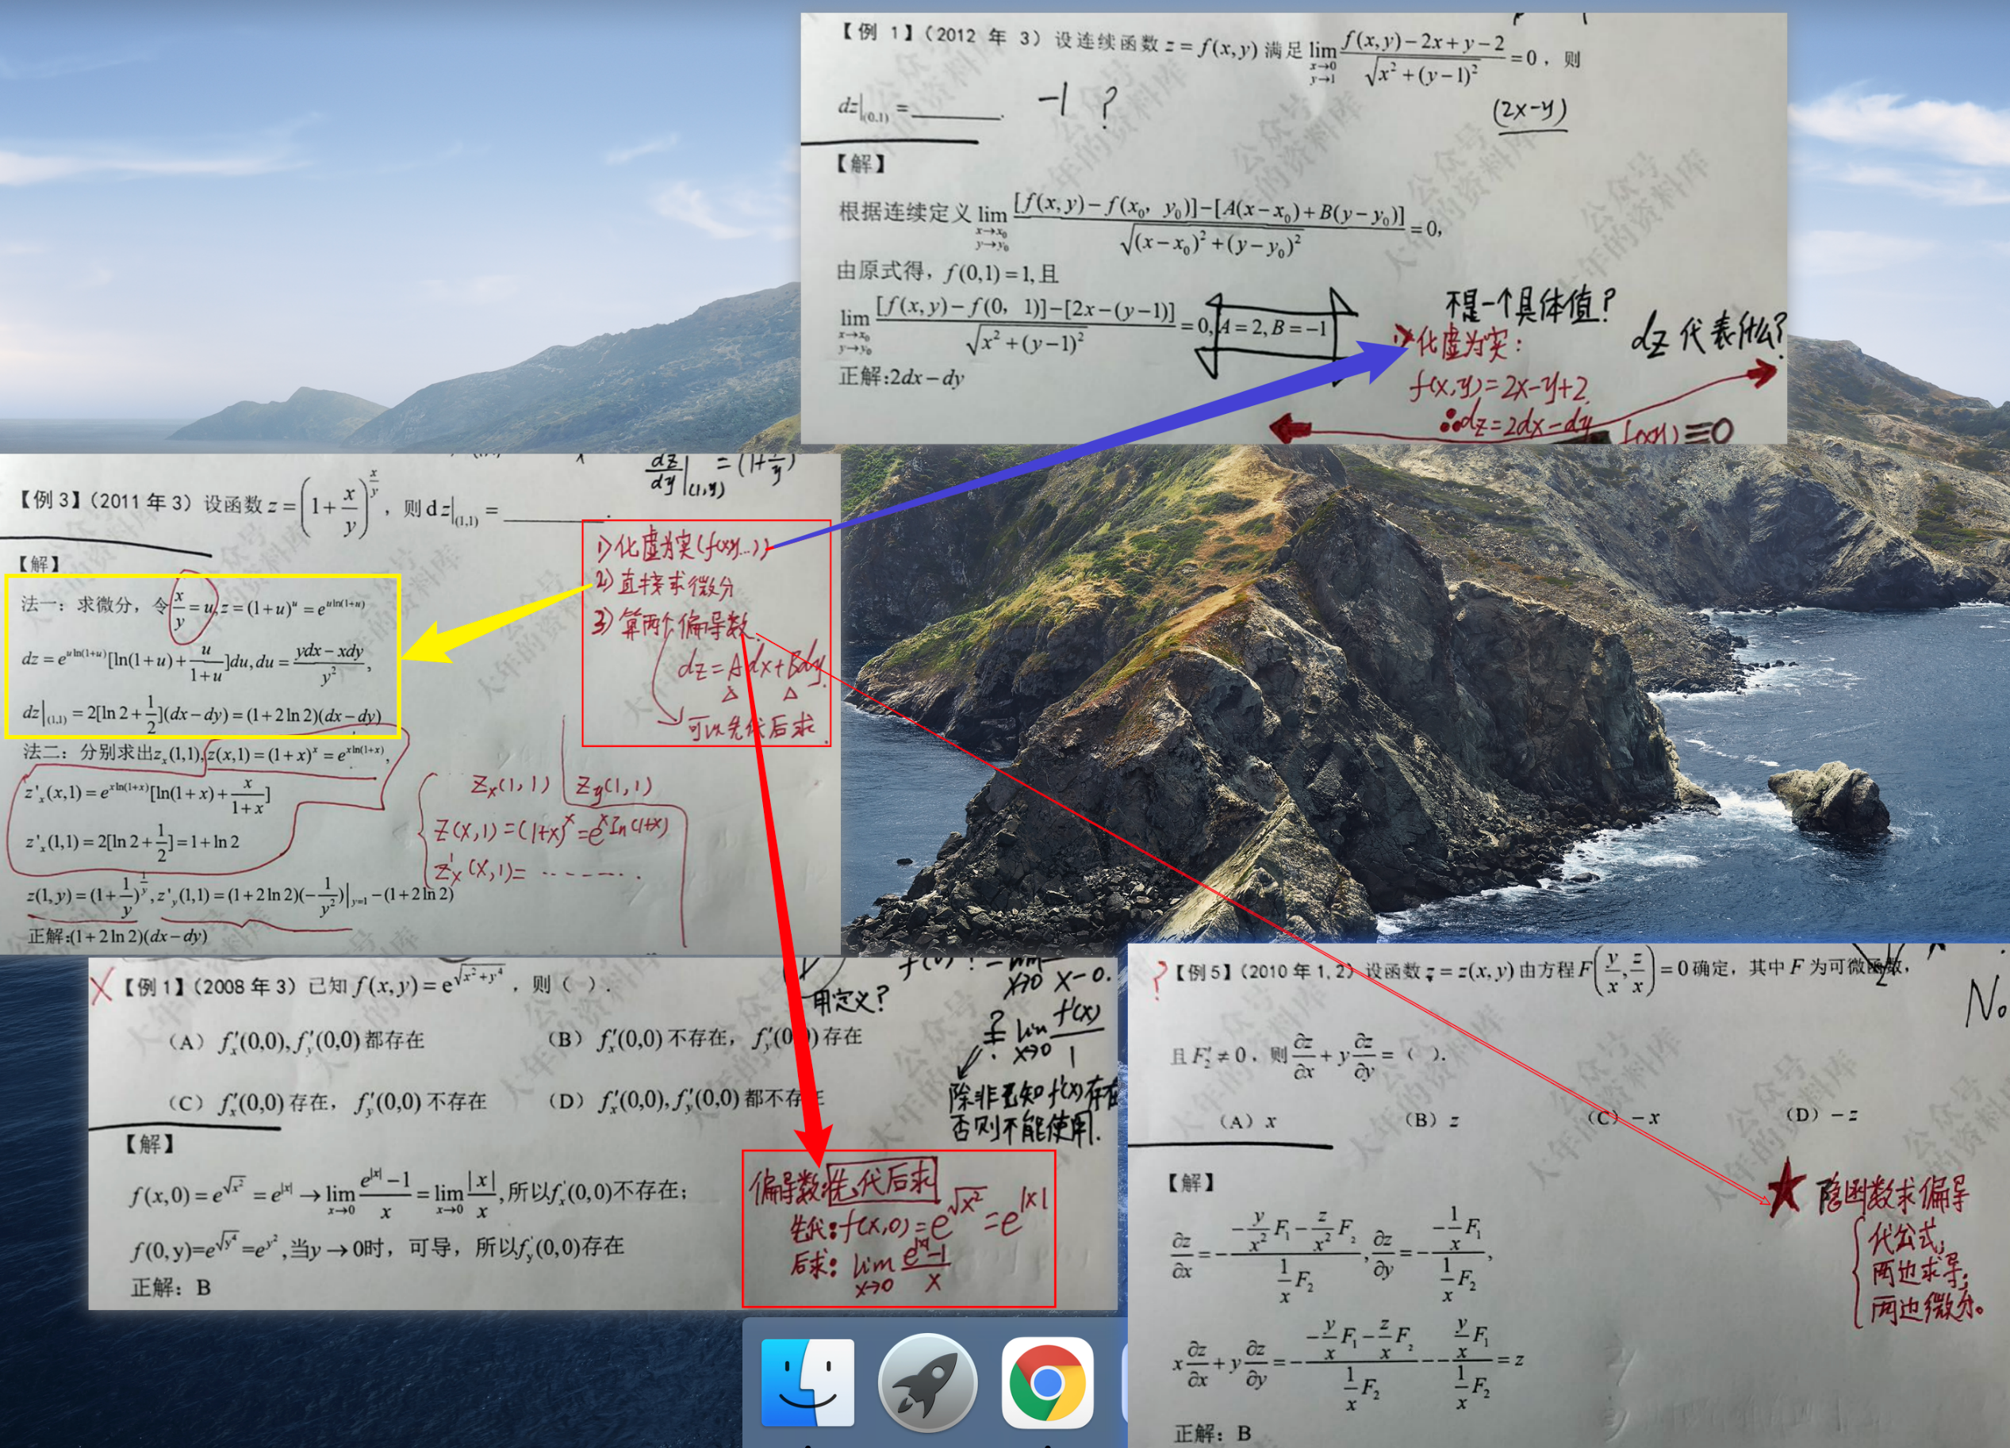The width and height of the screenshot is (2010, 1448).
Task: Open Google Chrome from the dock
Action: click(x=1047, y=1383)
